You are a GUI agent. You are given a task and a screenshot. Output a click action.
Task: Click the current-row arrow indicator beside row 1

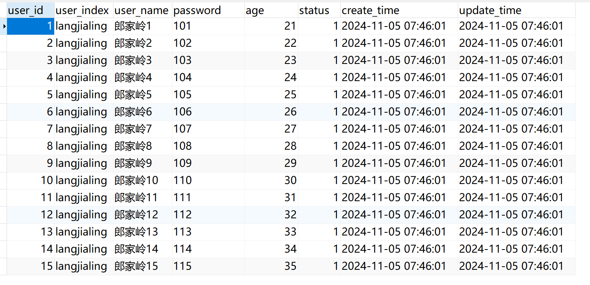[4, 26]
